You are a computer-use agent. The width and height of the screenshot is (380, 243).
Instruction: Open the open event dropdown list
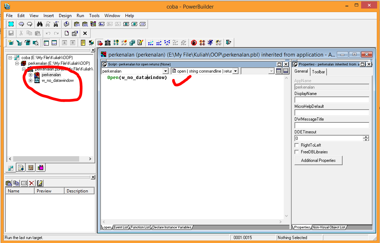pos(235,71)
